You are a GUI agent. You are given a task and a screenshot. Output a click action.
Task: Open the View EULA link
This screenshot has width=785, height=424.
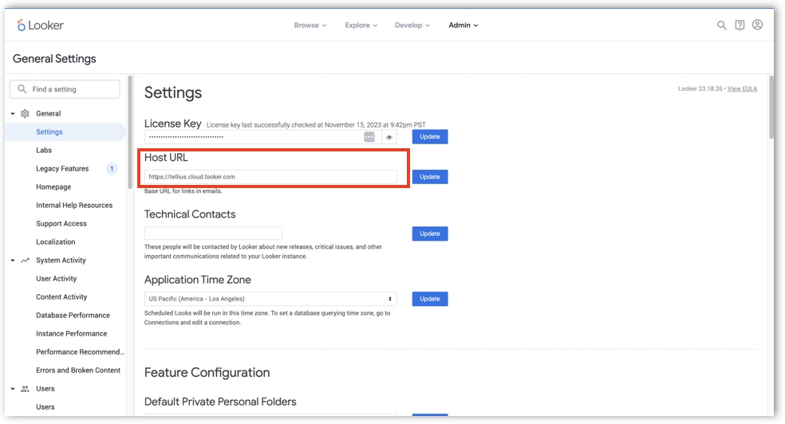(x=742, y=88)
